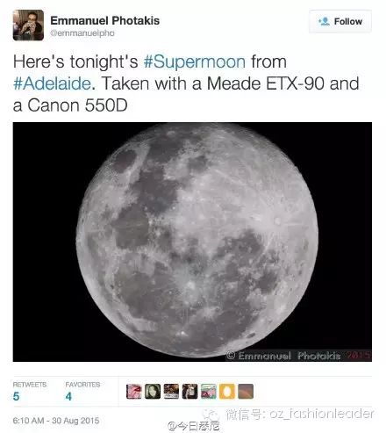Click the pink and green illustrated avatar

click(x=209, y=392)
